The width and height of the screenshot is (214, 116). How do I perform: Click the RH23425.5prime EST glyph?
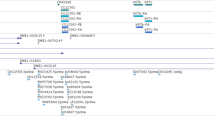click(x=39, y=74)
